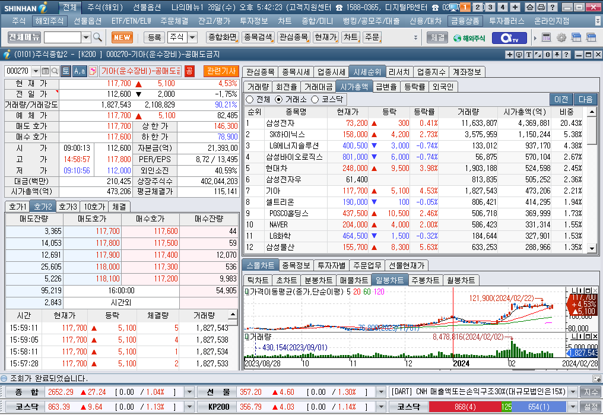Add a new virtual screen with the plus button

(x=515, y=7)
